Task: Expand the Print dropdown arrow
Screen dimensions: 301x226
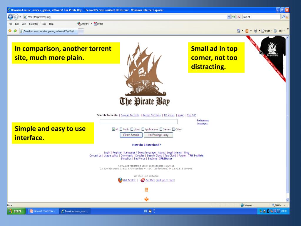Action: coord(259,31)
